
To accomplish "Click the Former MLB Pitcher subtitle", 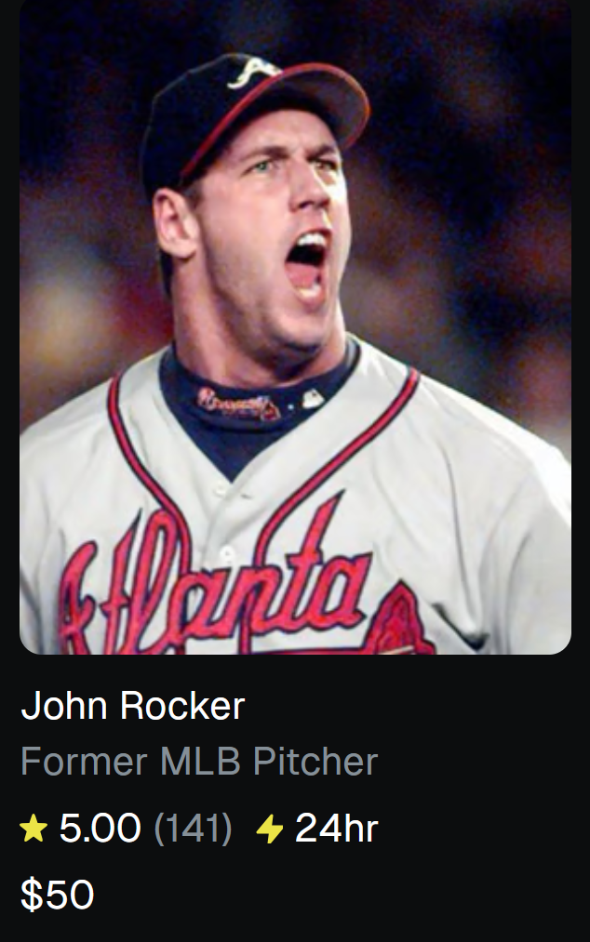I will 199,762.
